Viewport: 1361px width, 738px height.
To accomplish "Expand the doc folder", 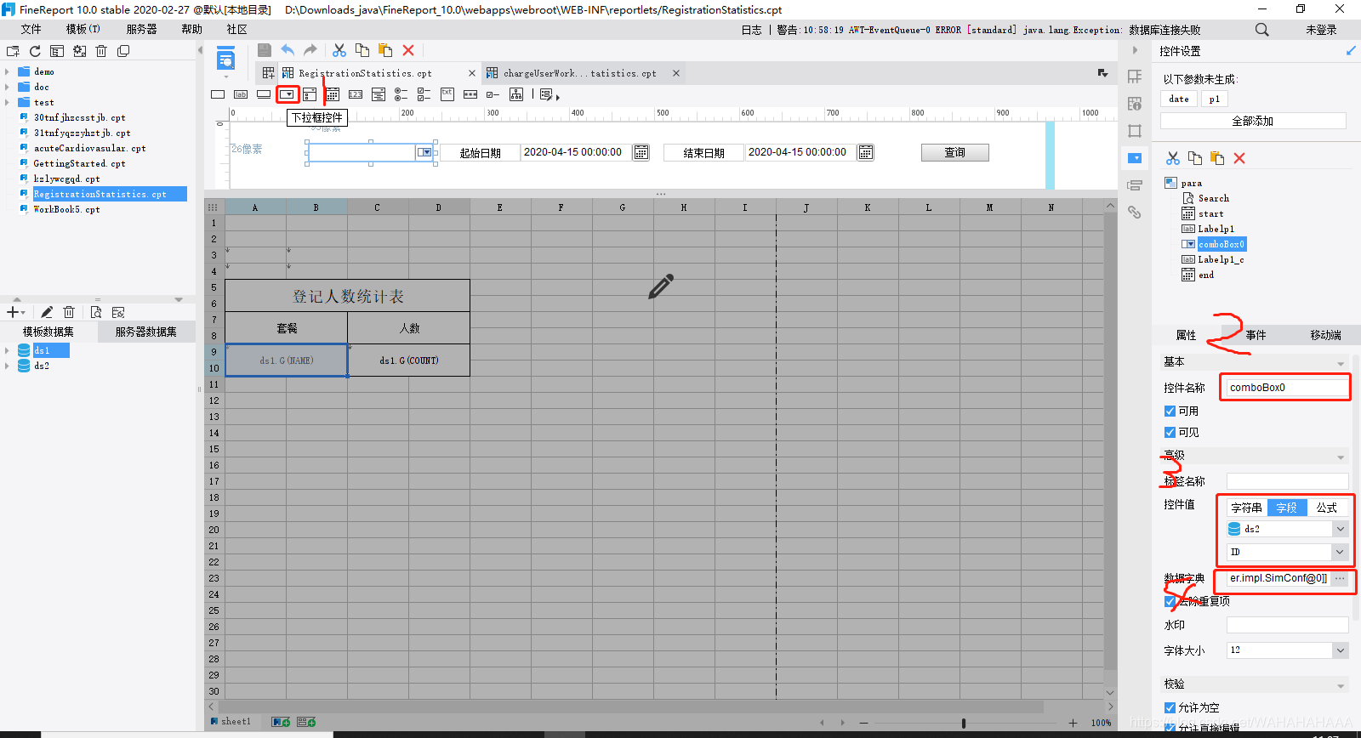I will [7, 87].
